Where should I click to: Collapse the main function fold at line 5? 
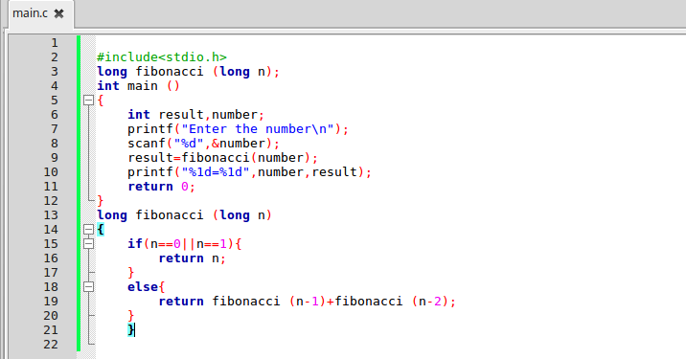click(x=88, y=101)
